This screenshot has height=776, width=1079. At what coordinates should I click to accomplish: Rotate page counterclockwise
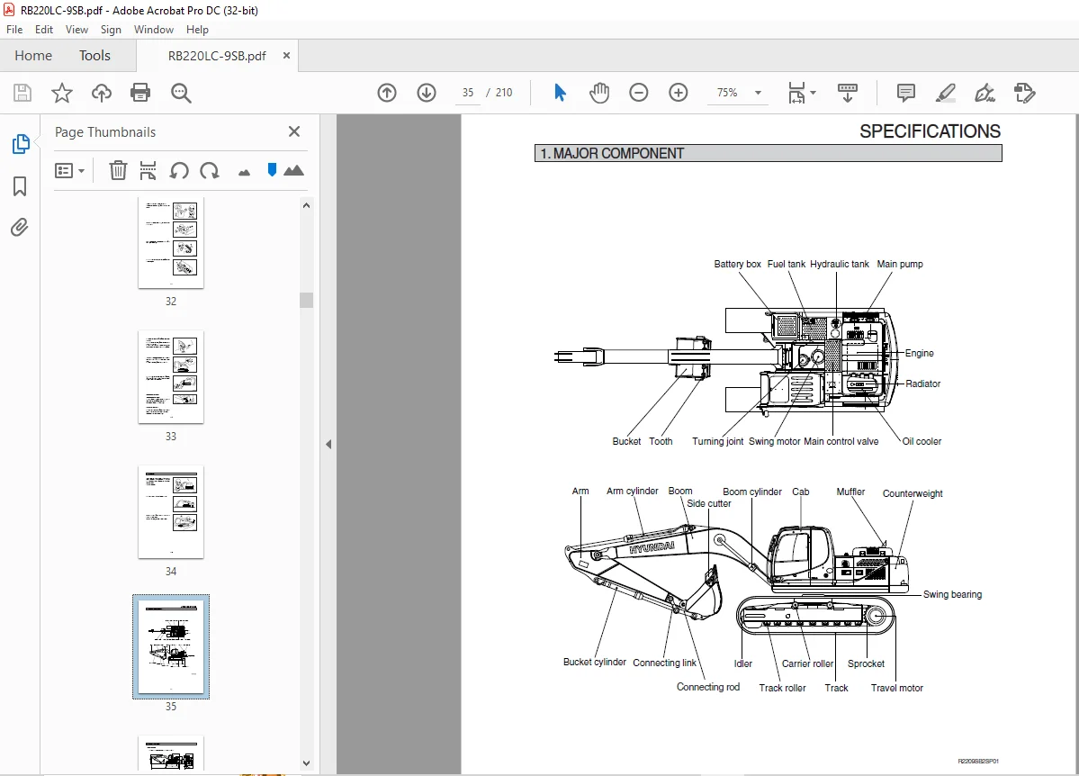point(179,170)
